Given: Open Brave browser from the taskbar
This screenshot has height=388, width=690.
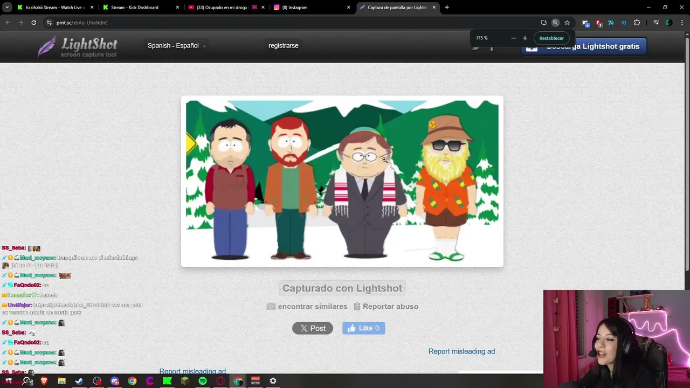Looking at the screenshot, I should [44, 381].
